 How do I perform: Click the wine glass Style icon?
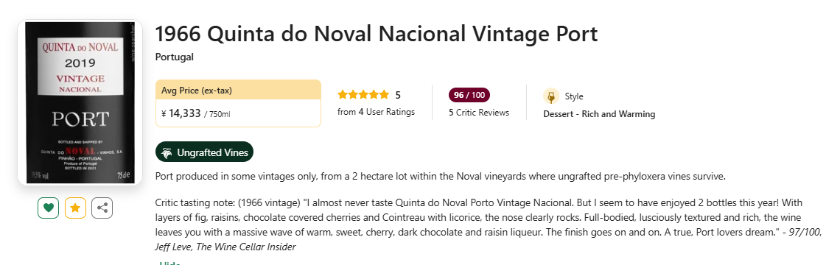pos(551,96)
